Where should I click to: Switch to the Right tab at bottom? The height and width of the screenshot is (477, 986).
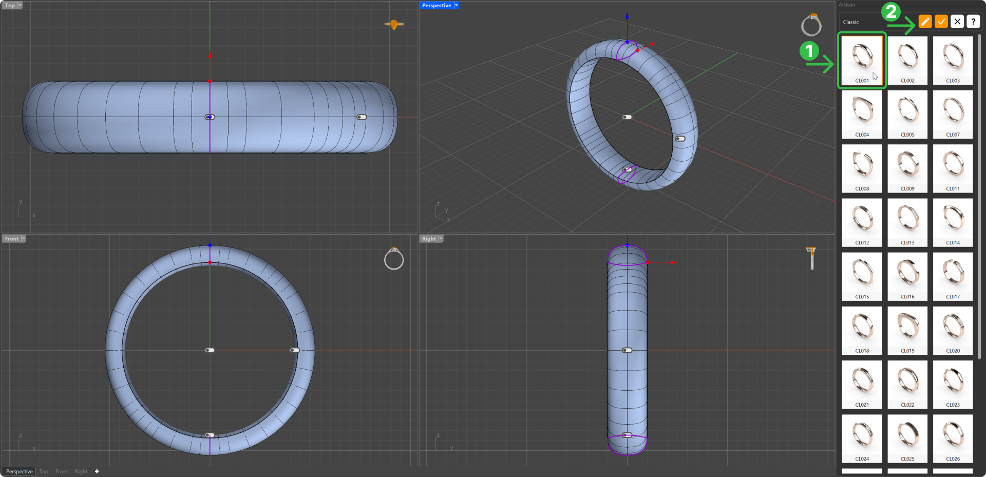81,471
